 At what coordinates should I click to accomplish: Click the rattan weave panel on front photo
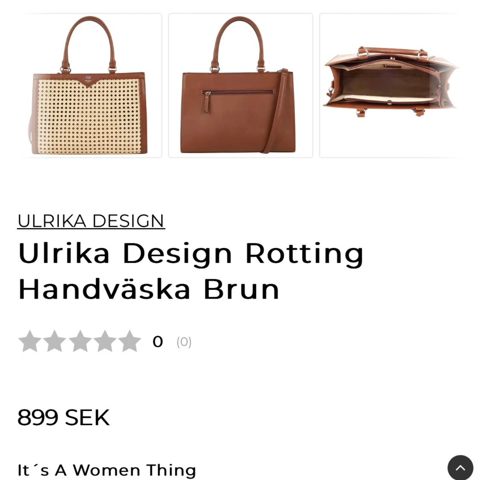point(89,116)
